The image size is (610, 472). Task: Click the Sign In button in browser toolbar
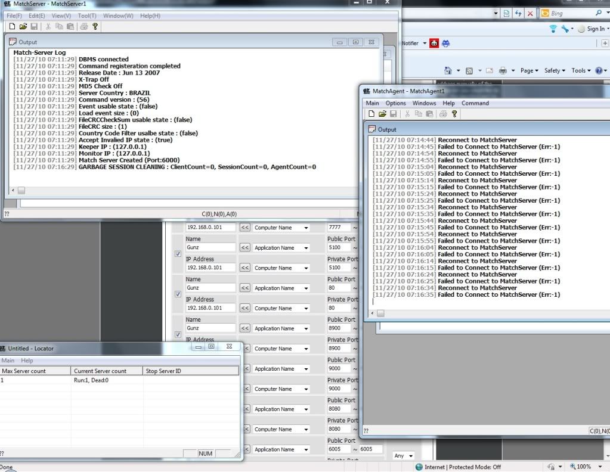(595, 29)
